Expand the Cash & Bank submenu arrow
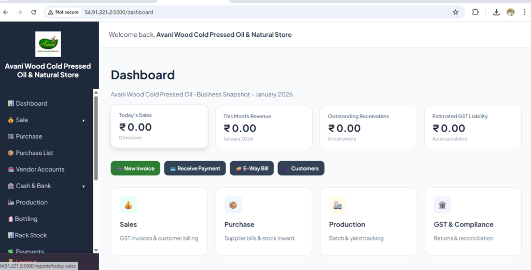Viewport: 531px width, 270px height. click(x=83, y=187)
